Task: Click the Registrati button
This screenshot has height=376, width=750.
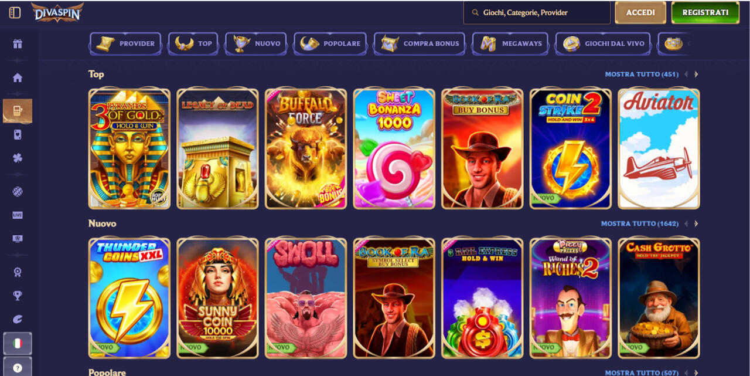Action: click(x=705, y=12)
